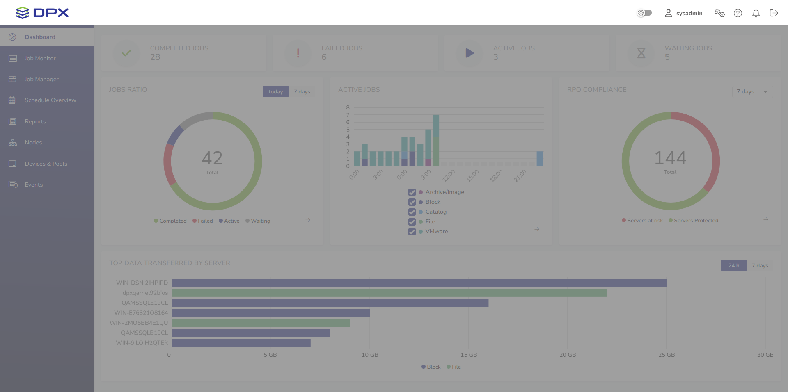This screenshot has height=392, width=788.
Task: Uncheck the Archive/Image checkbox
Action: pos(412,192)
